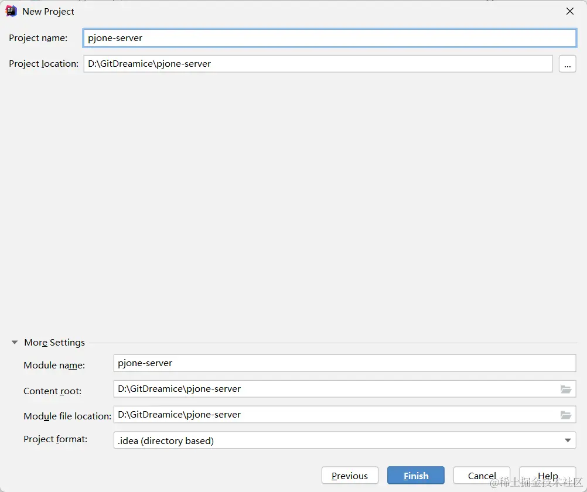Click the 'Module file location:' label

(x=67, y=416)
